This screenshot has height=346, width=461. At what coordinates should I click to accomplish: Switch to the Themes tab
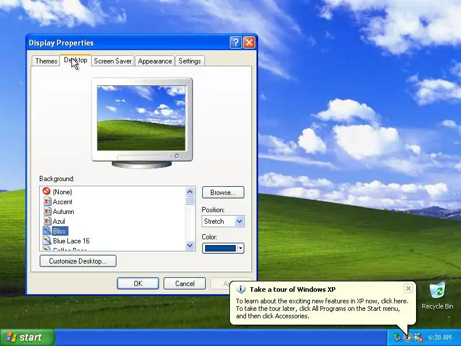(x=46, y=61)
